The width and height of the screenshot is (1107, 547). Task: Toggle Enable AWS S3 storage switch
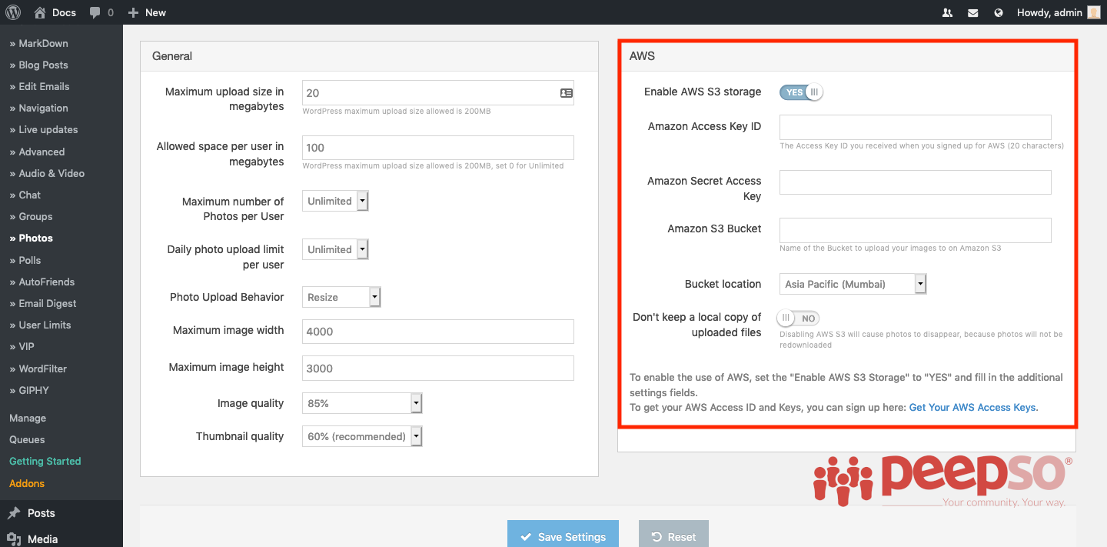tap(801, 92)
